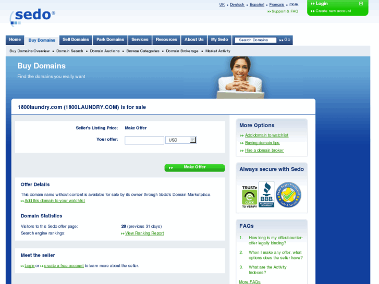This screenshot has height=284, width=379.
Task: Open FAQ about offer legally binding
Action: (x=276, y=240)
